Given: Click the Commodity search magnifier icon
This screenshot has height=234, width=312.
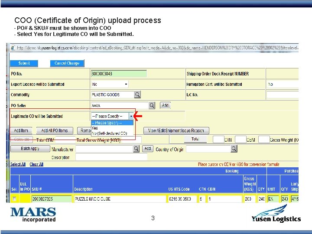Looking at the screenshot, I should [x=137, y=95].
